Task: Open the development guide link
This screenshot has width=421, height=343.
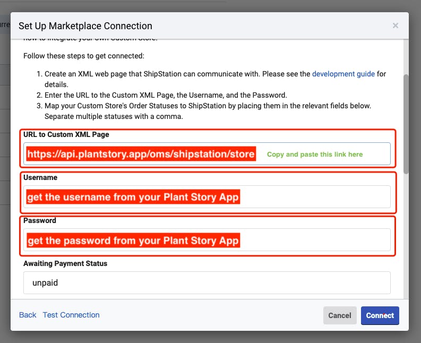Action: point(343,74)
